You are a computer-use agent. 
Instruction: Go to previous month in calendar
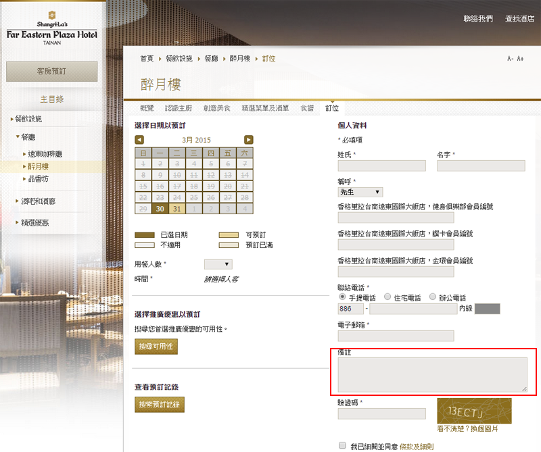[139, 140]
